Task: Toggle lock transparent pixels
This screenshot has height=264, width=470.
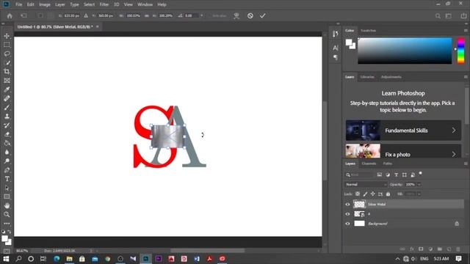Action: 358,194
